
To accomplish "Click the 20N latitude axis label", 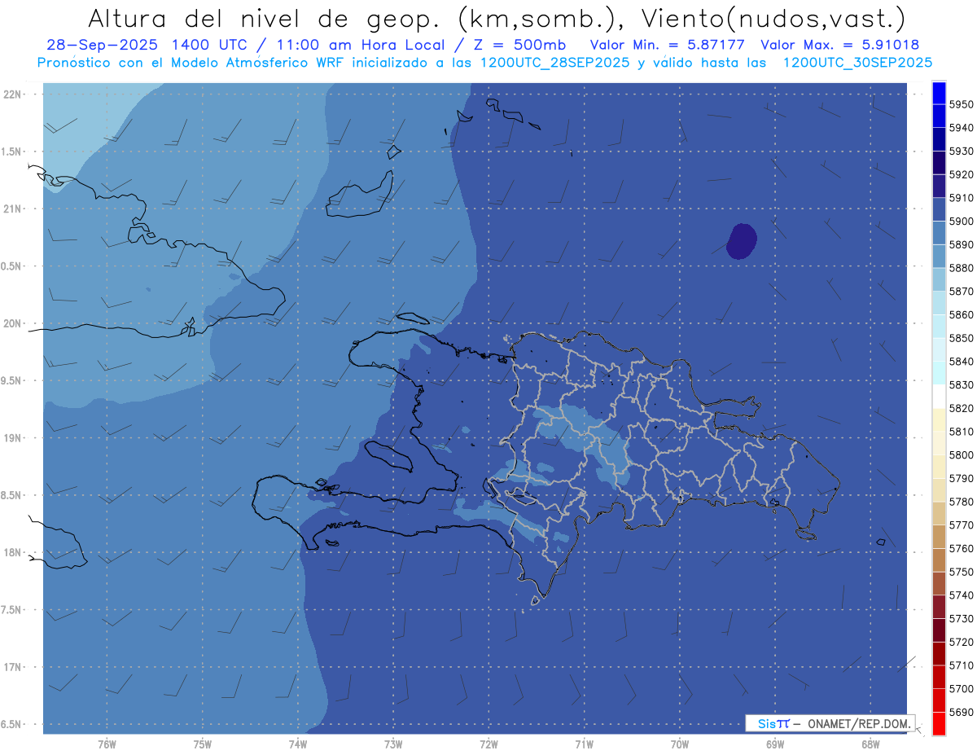I will point(12,323).
